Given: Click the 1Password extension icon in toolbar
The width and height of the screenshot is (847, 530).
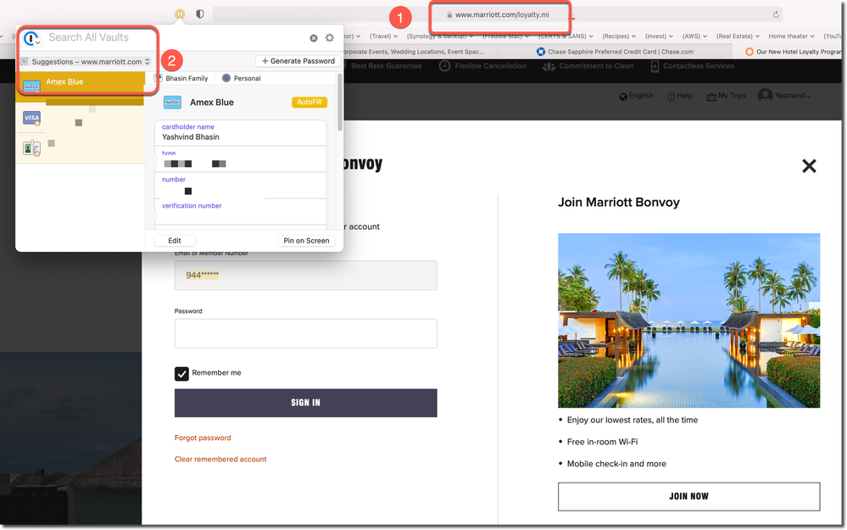Looking at the screenshot, I should pos(180,14).
